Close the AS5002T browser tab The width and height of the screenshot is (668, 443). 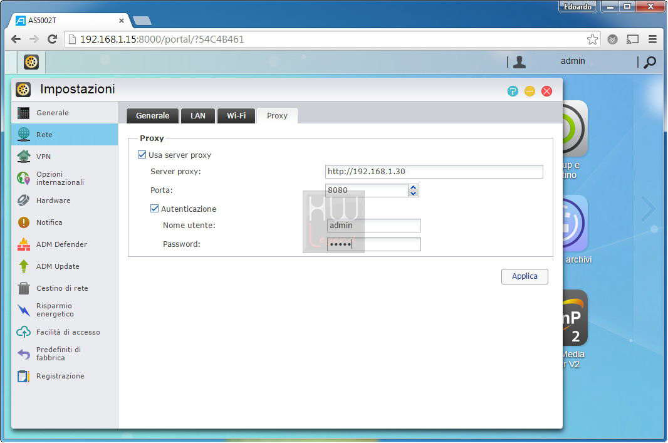[122, 21]
